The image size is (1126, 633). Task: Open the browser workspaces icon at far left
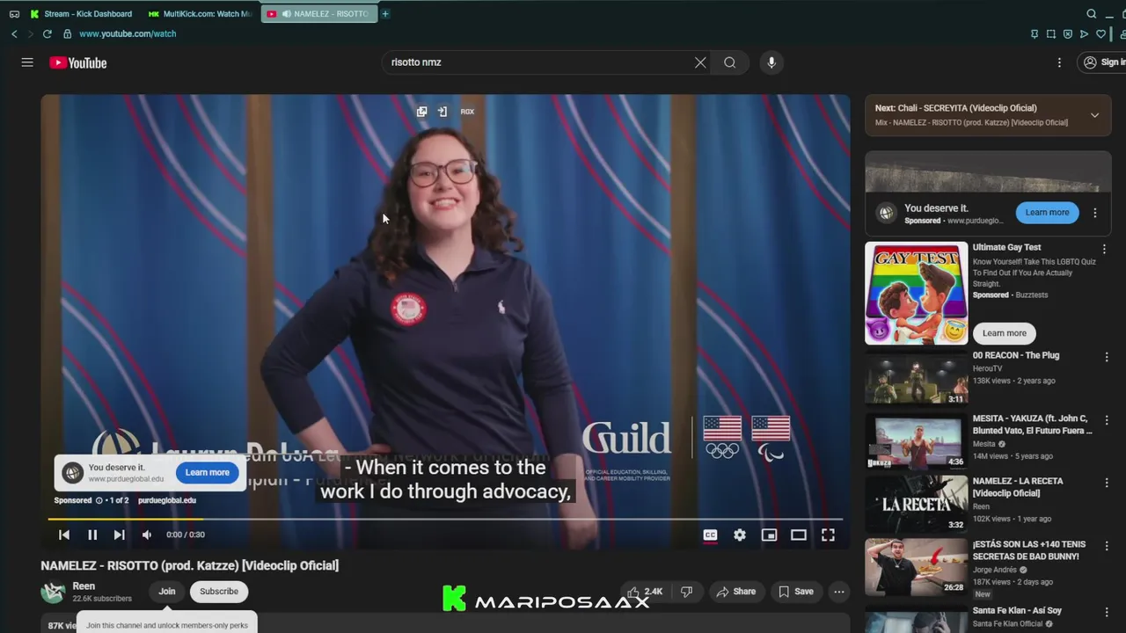14,14
